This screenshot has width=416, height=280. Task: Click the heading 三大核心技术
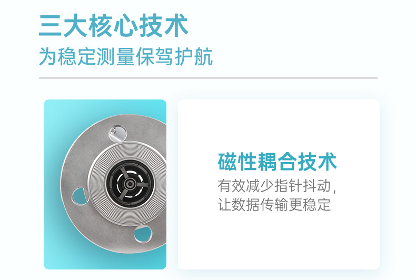click(114, 26)
